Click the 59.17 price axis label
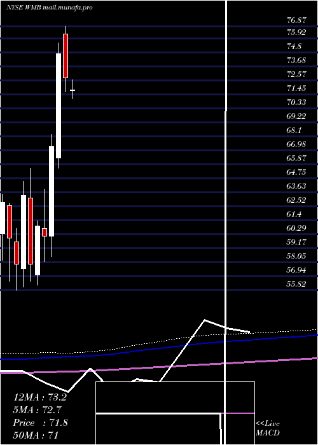This screenshot has width=318, height=445. click(296, 242)
